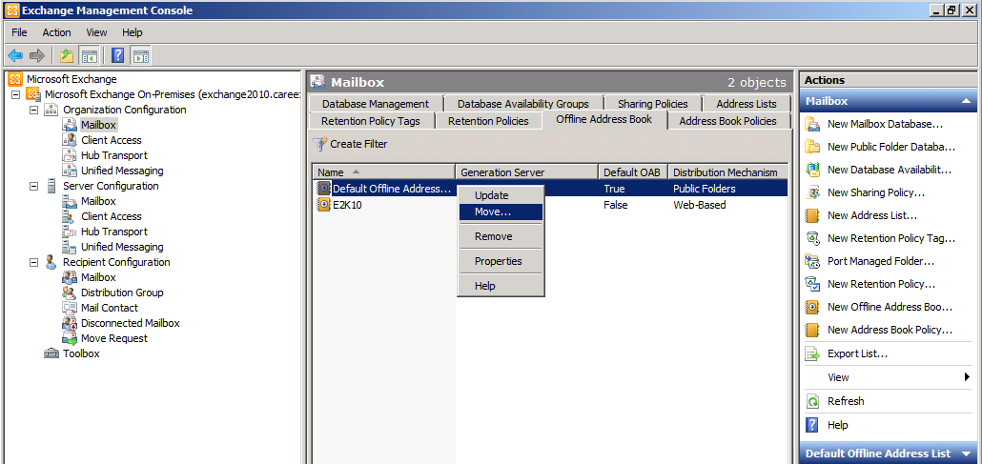Click the New Database Availability Group icon

812,170
